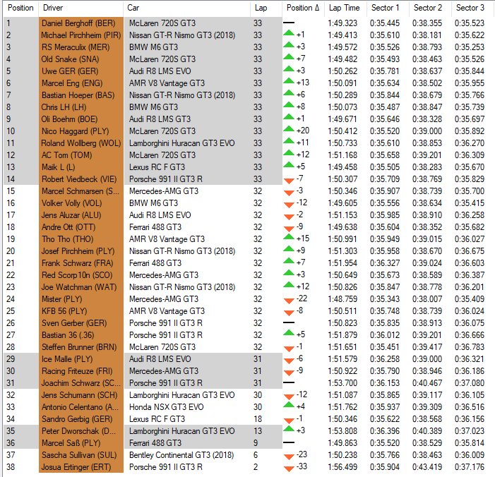Screen dimensions: 495x477
Task: Click the red down arrow in Mister's row
Action: pos(289,299)
